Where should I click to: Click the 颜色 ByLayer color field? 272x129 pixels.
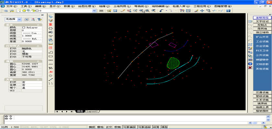pos(32,28)
